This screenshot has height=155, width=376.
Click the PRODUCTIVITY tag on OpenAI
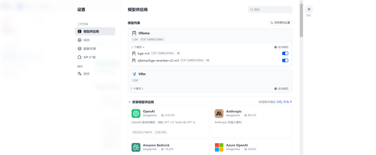click(x=142, y=132)
